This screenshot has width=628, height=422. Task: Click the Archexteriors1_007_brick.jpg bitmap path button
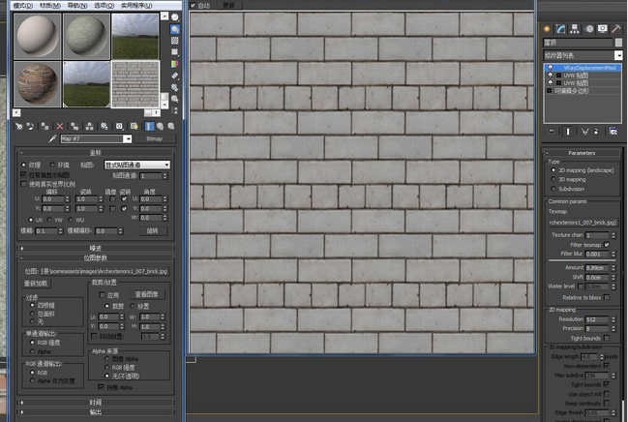pos(105,271)
